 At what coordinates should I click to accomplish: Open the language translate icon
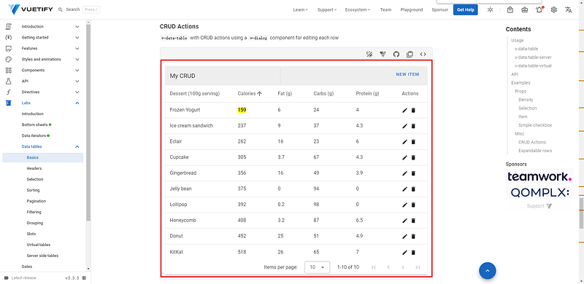point(569,9)
